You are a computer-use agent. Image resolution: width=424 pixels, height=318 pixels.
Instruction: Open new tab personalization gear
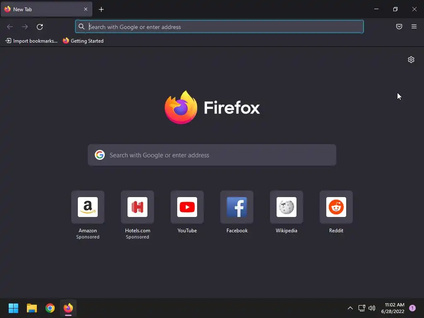click(411, 60)
